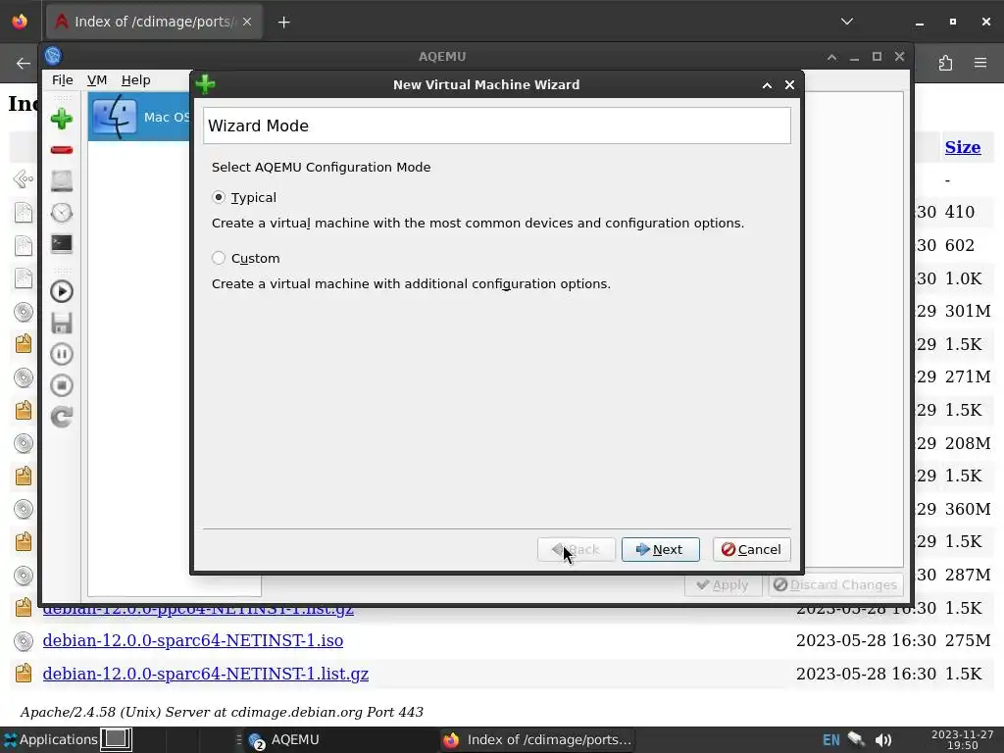Switch to Firefox window in the taskbar

click(x=538, y=739)
